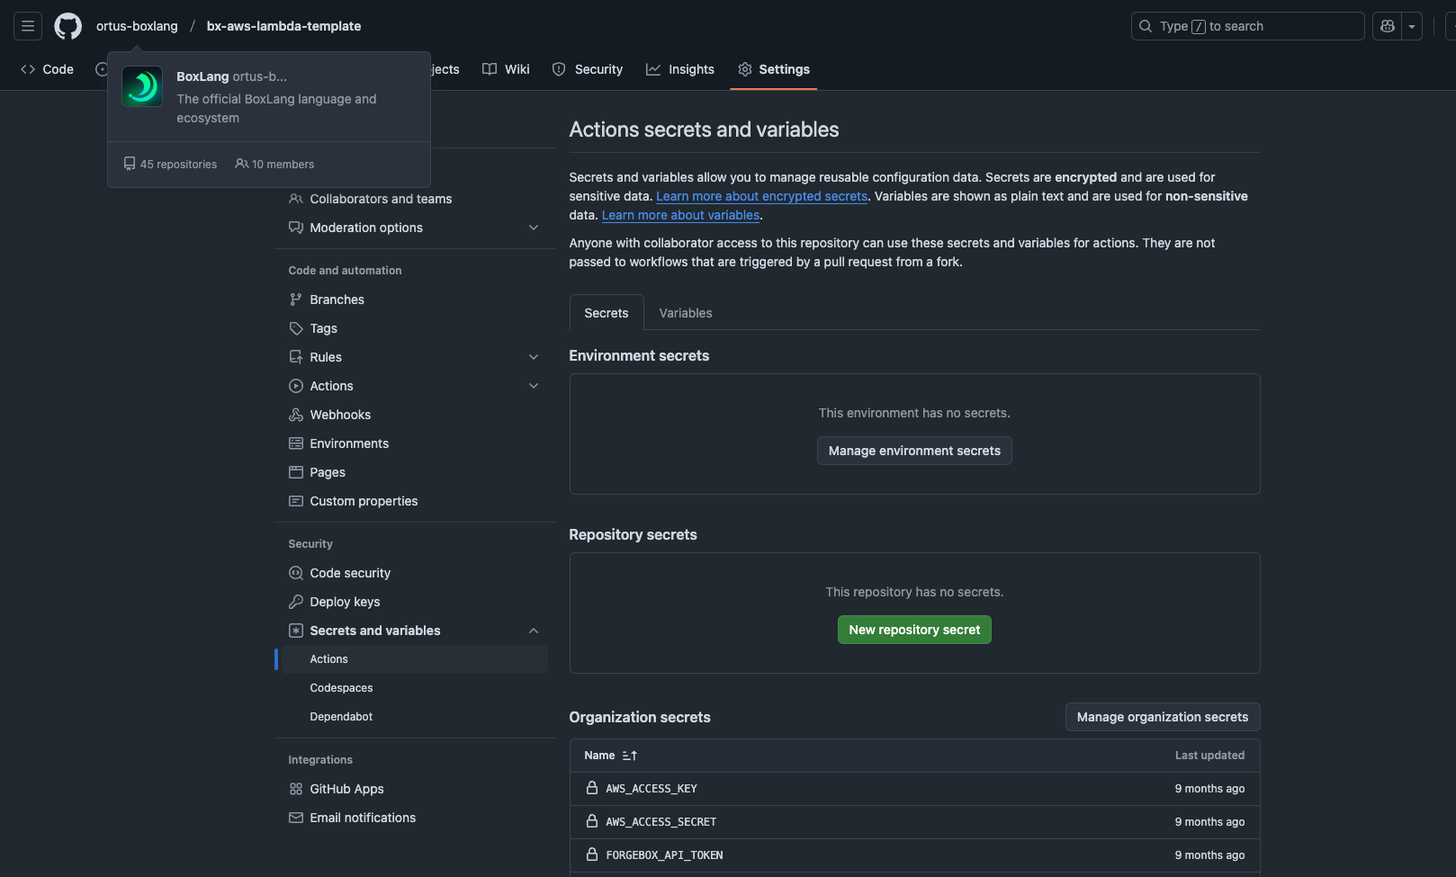Image resolution: width=1456 pixels, height=877 pixels.
Task: Expand the Moderation options section
Action: tap(533, 228)
